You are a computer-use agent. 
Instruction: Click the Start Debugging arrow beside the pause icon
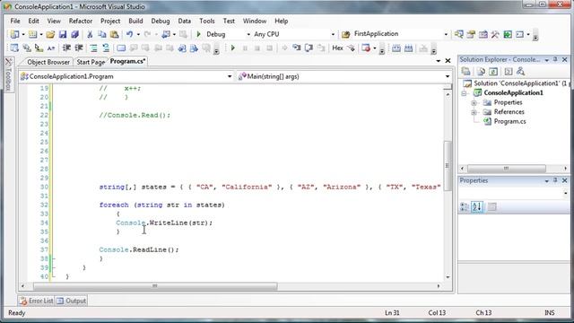(x=233, y=48)
